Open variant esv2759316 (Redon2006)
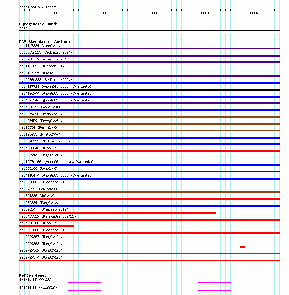 (x=41, y=114)
